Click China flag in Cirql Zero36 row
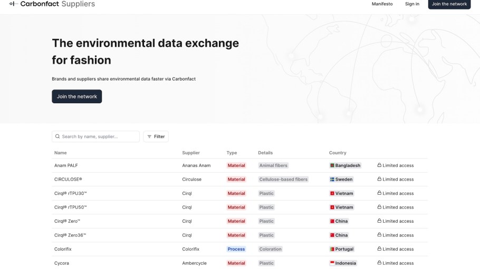 332,235
